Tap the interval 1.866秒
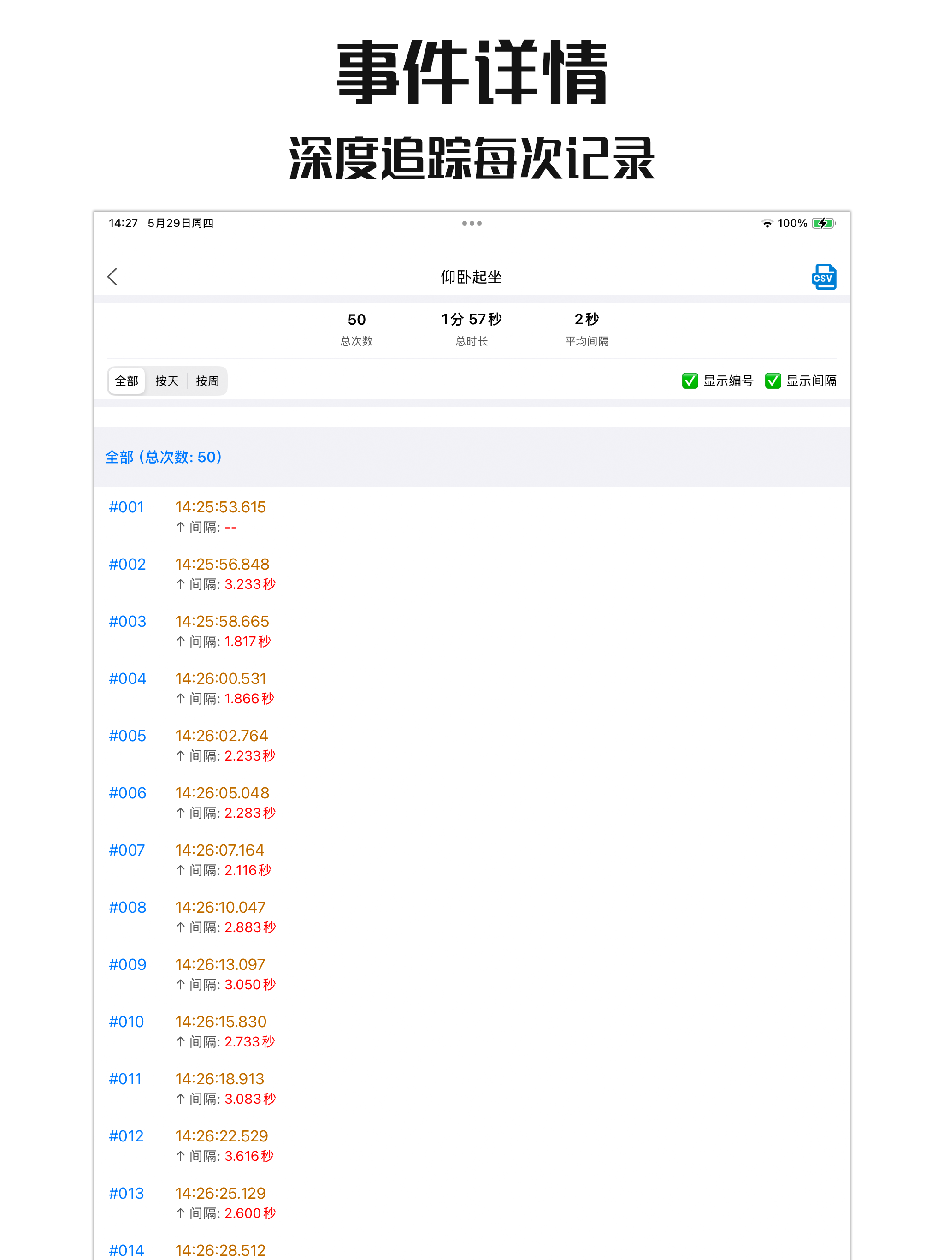Screen dimensions: 944x1260 (249, 699)
